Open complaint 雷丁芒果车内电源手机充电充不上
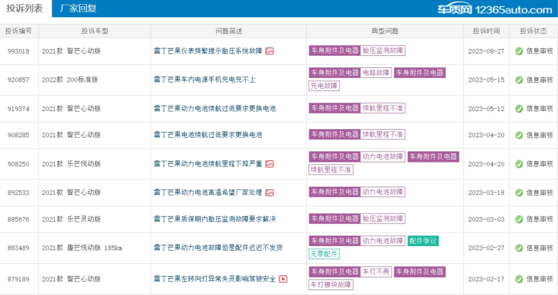The width and height of the screenshot is (558, 295). coord(204,80)
